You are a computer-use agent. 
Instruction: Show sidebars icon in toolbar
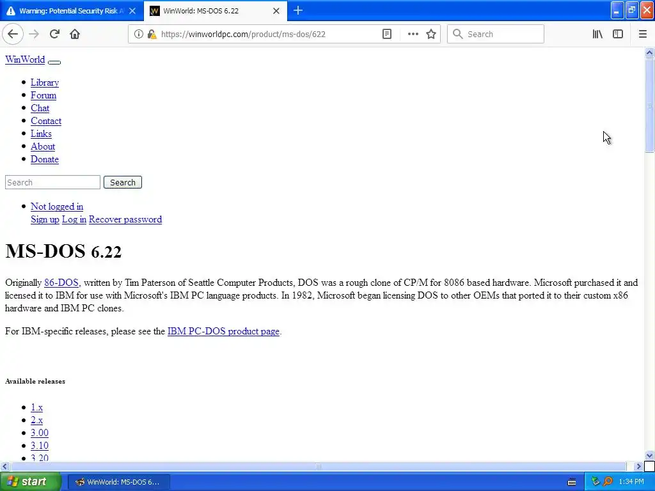618,35
